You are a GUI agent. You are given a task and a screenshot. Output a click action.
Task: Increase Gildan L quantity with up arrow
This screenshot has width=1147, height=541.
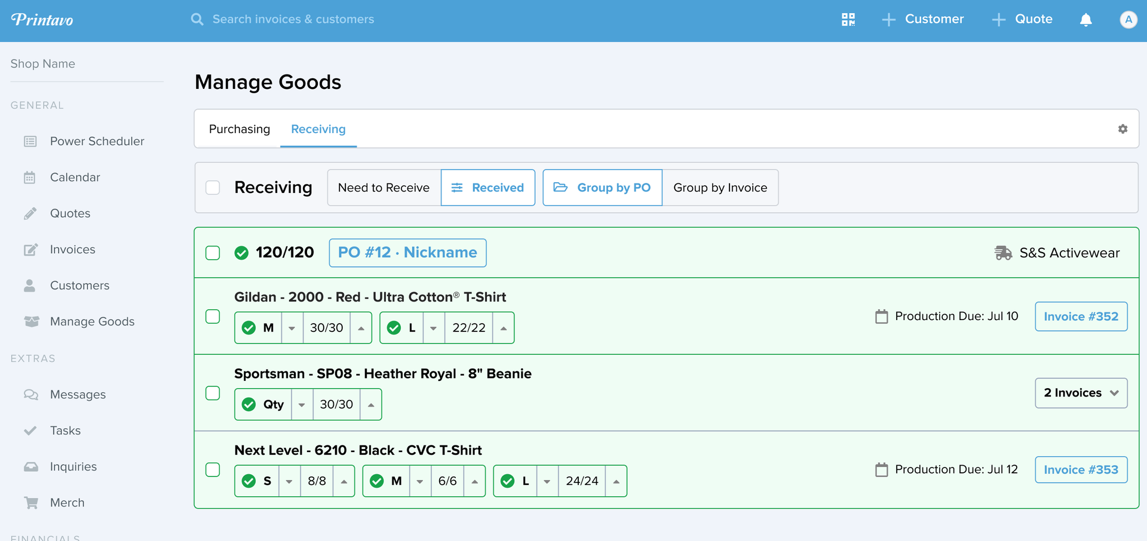point(504,328)
